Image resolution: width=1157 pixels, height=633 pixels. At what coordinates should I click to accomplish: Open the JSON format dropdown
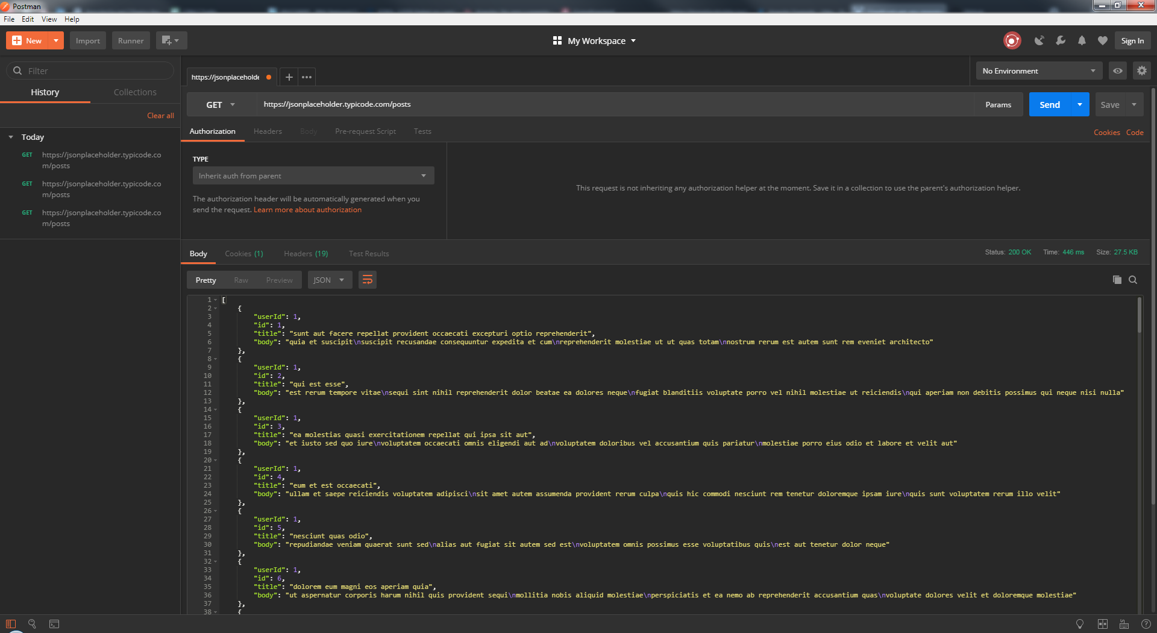pos(330,280)
